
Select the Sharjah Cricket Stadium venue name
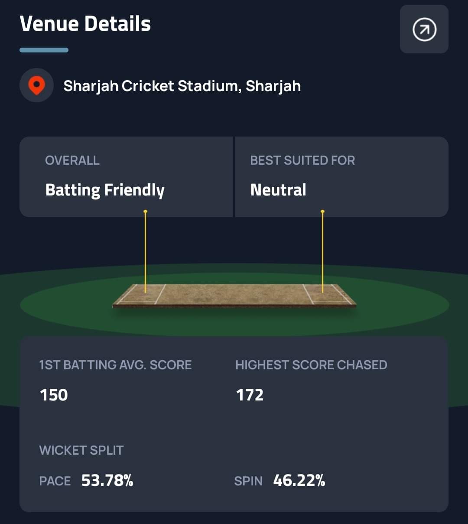click(x=182, y=86)
